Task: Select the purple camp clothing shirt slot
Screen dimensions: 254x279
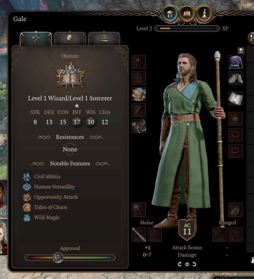Action: coord(236,62)
